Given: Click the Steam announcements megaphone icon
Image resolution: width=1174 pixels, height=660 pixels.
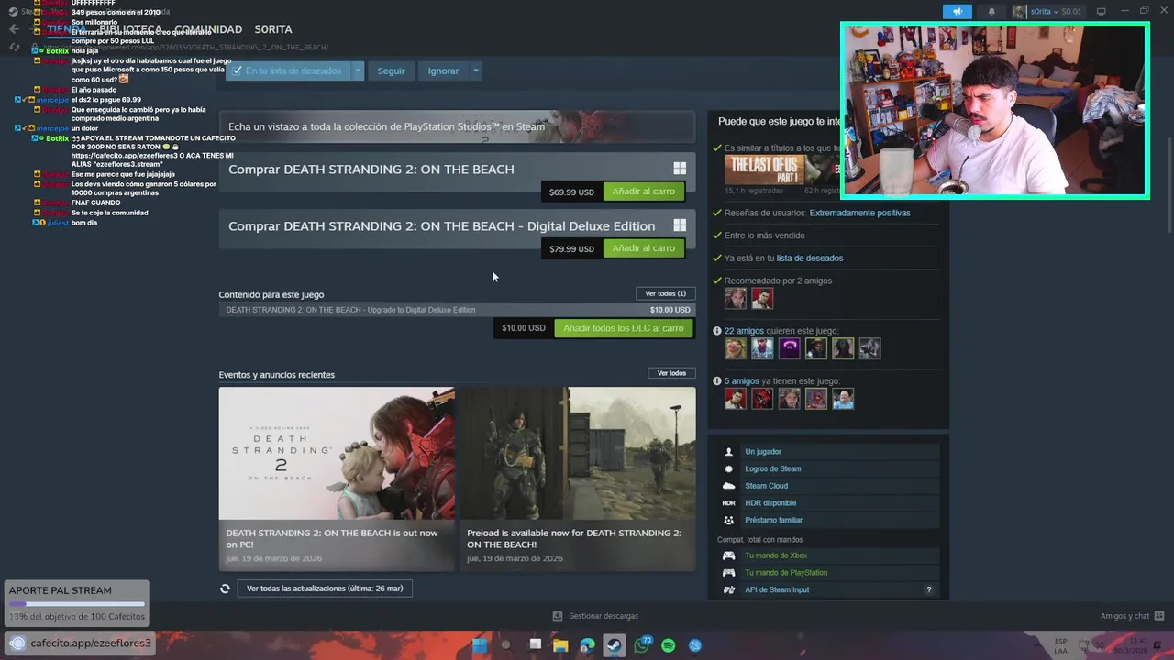Looking at the screenshot, I should 957,11.
